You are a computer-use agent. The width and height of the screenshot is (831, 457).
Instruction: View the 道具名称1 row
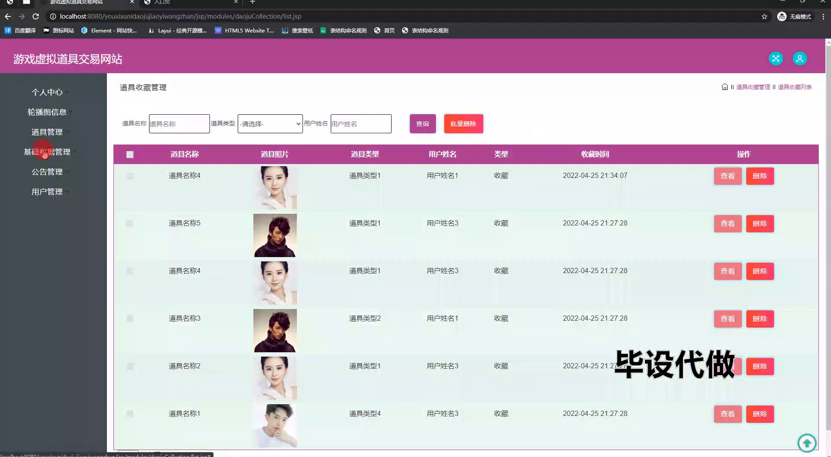click(728, 414)
